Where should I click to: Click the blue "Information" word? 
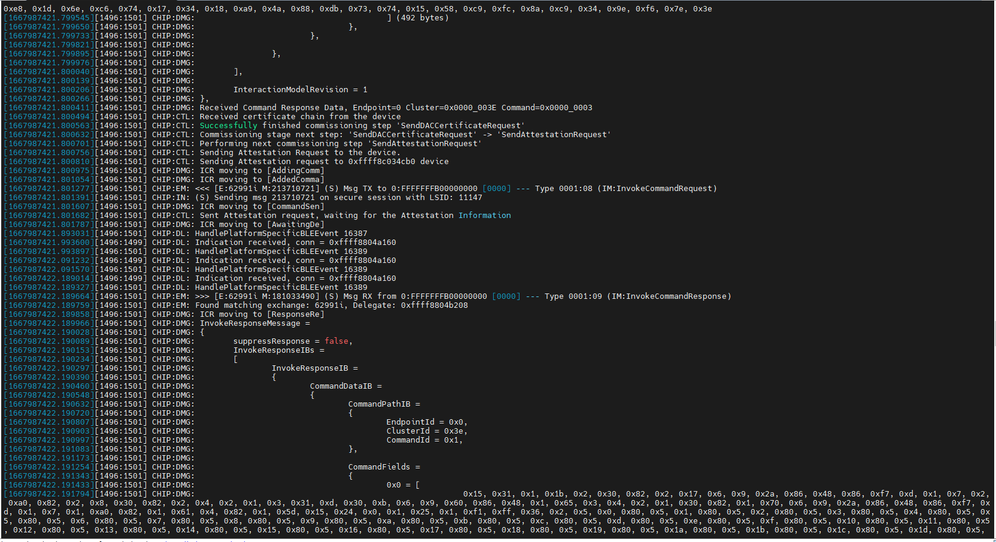[485, 216]
